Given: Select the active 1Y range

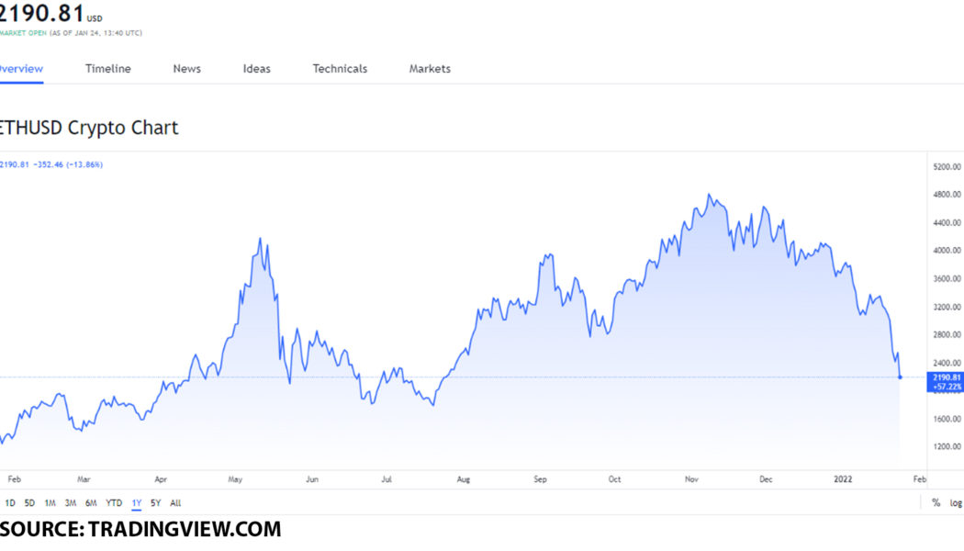Looking at the screenshot, I should click(x=137, y=503).
